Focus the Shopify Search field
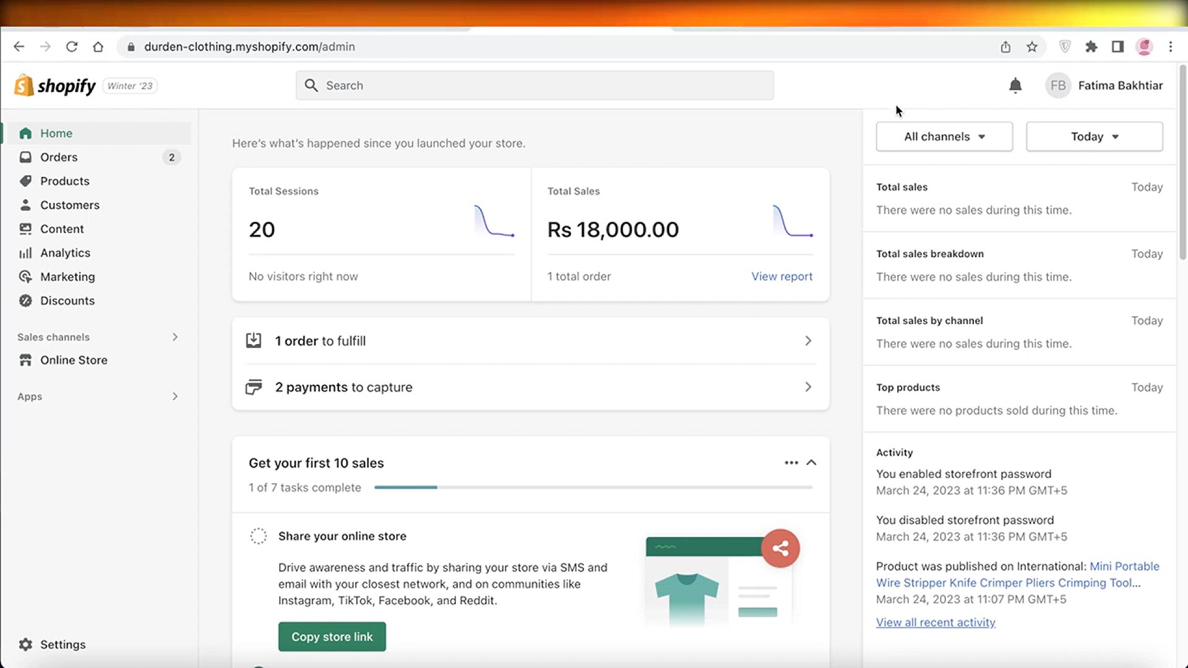Viewport: 1188px width, 668px height. click(535, 85)
